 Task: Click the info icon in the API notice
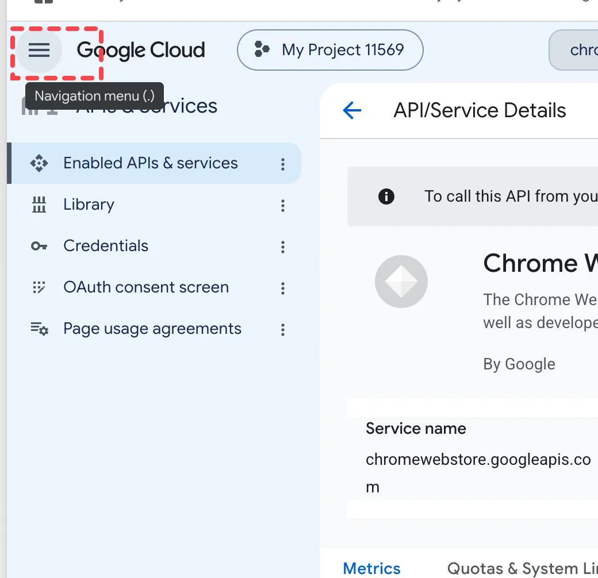(386, 196)
